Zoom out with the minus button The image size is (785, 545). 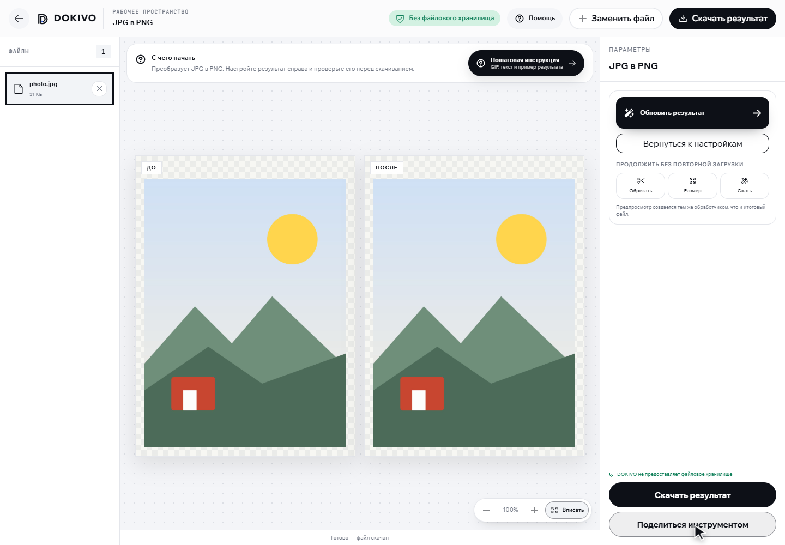tap(486, 510)
